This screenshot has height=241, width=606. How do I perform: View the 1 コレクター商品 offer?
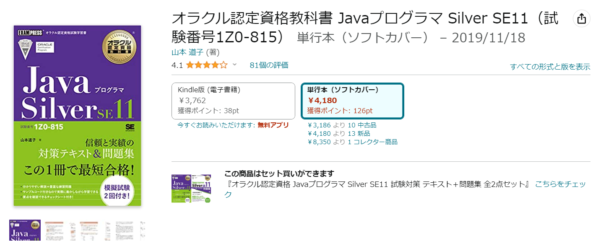coord(372,142)
